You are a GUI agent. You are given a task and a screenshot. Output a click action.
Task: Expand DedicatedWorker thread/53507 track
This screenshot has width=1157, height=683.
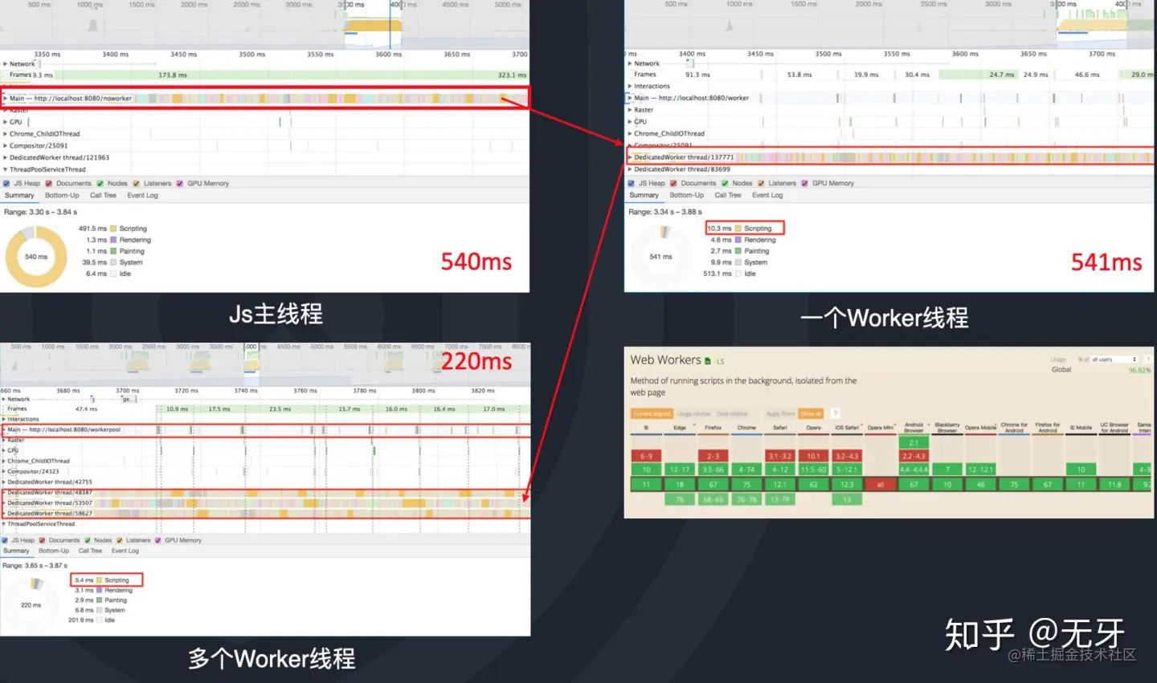pyautogui.click(x=4, y=503)
